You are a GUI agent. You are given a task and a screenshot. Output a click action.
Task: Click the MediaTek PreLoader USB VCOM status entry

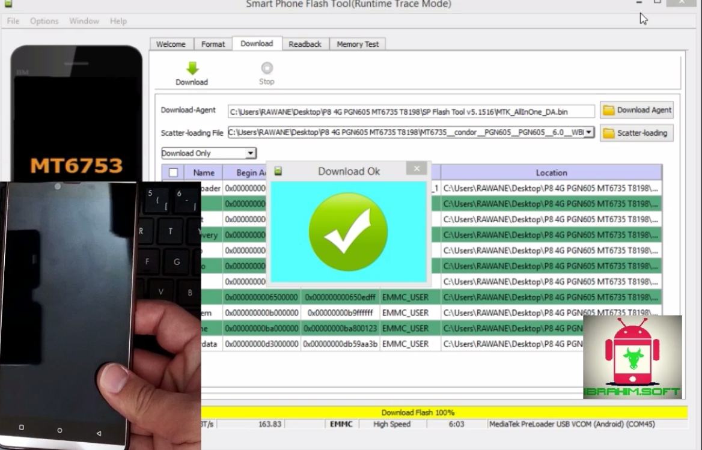pos(572,424)
